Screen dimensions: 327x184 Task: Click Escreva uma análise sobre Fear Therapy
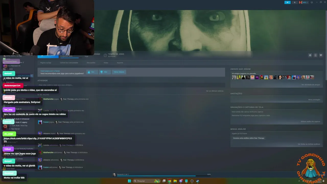tap(249, 138)
